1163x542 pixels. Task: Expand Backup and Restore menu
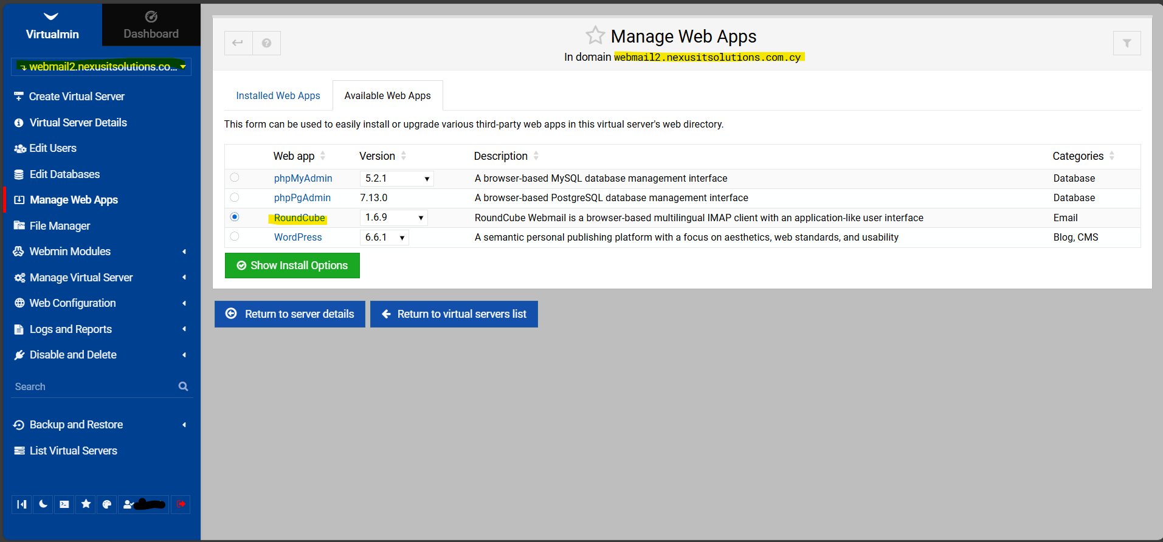(101, 425)
